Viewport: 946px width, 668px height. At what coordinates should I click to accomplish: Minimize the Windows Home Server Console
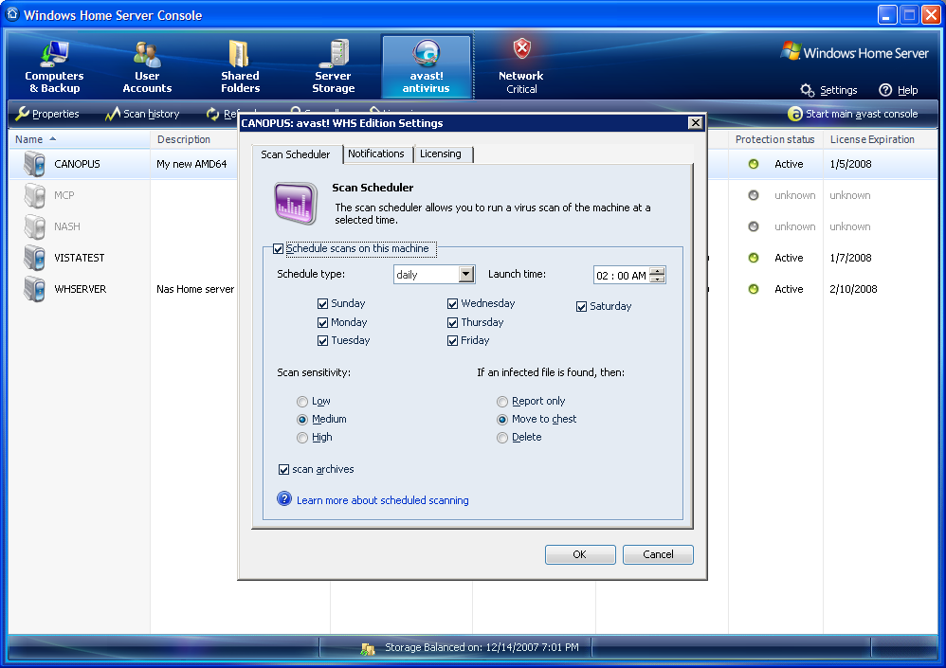click(887, 15)
